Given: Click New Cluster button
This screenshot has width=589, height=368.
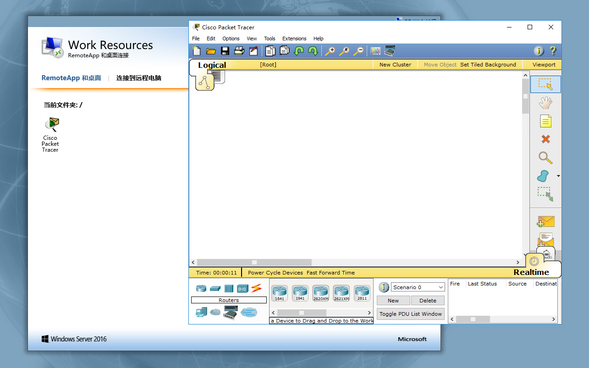Looking at the screenshot, I should tap(395, 65).
